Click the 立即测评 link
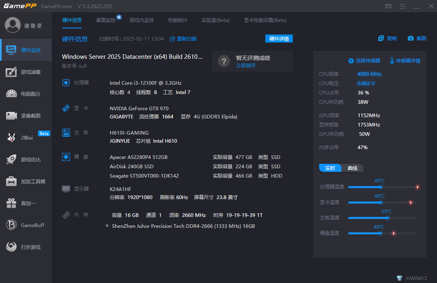This screenshot has height=283, width=437. [246, 66]
